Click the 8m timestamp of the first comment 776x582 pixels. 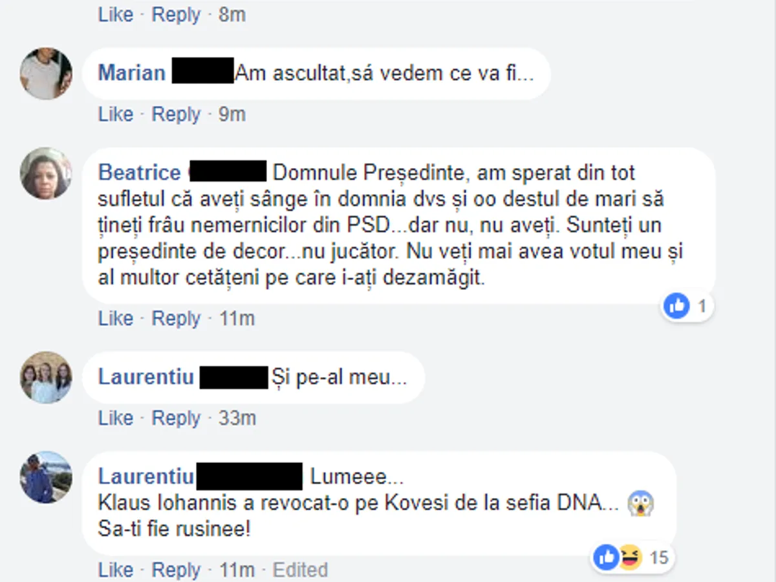(x=232, y=14)
